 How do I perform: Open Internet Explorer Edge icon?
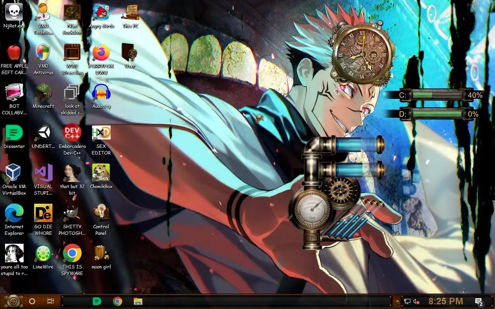click(x=14, y=213)
